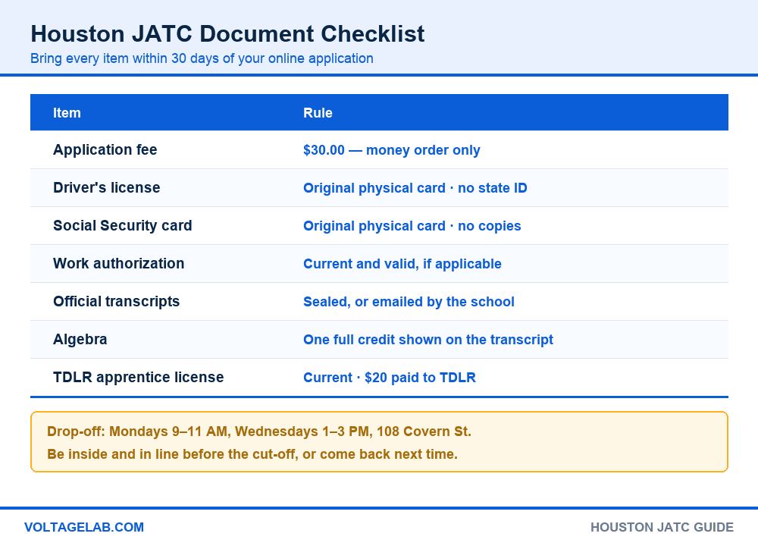Click 'Be inside and in line before the cut-off' line
This screenshot has height=546, width=758.
(252, 454)
